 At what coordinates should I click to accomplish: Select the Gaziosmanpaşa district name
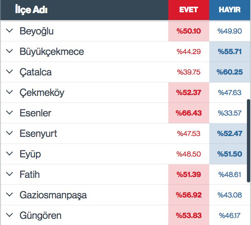tap(53, 195)
